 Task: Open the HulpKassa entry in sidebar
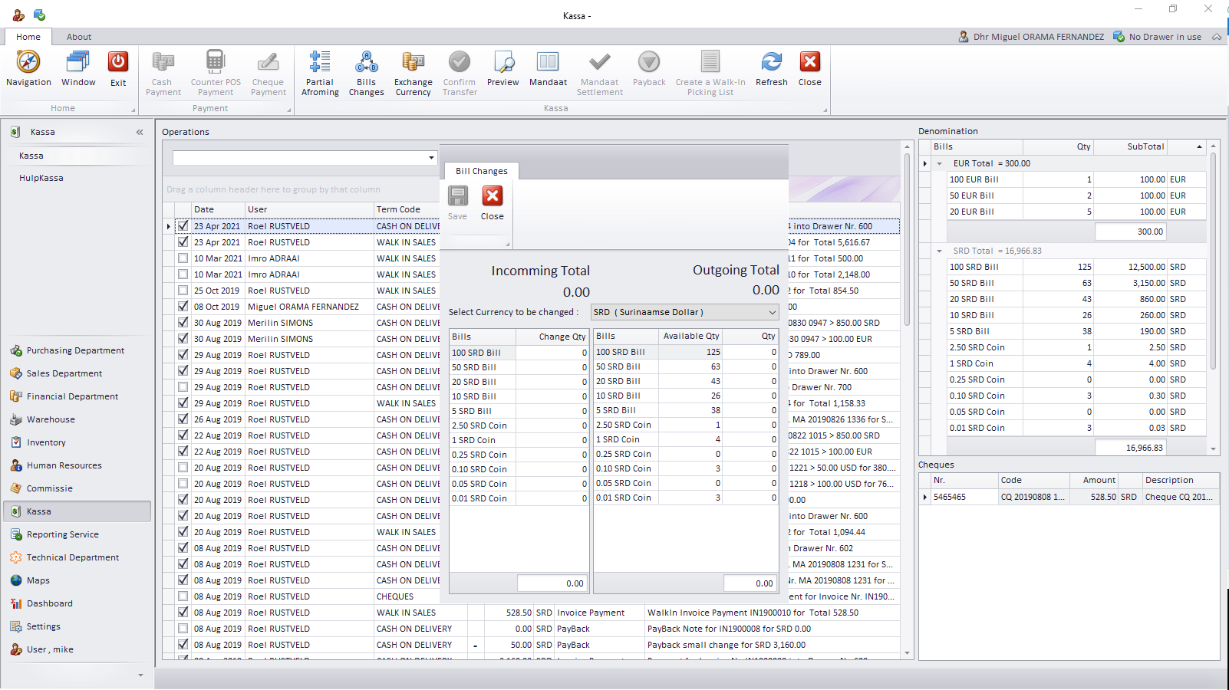tap(41, 178)
